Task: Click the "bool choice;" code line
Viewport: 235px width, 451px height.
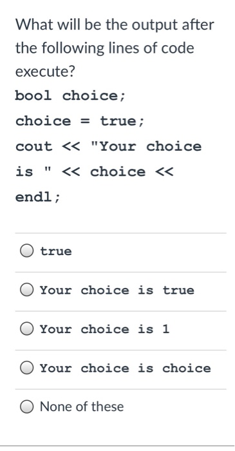Action: tap(70, 96)
